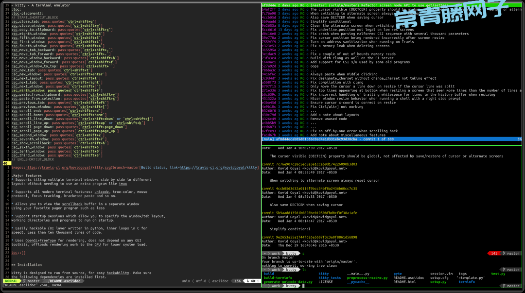525x293 pixels.
Task: Select commit 'Fix a memory leak when deleting screens'
Action: 350,46
